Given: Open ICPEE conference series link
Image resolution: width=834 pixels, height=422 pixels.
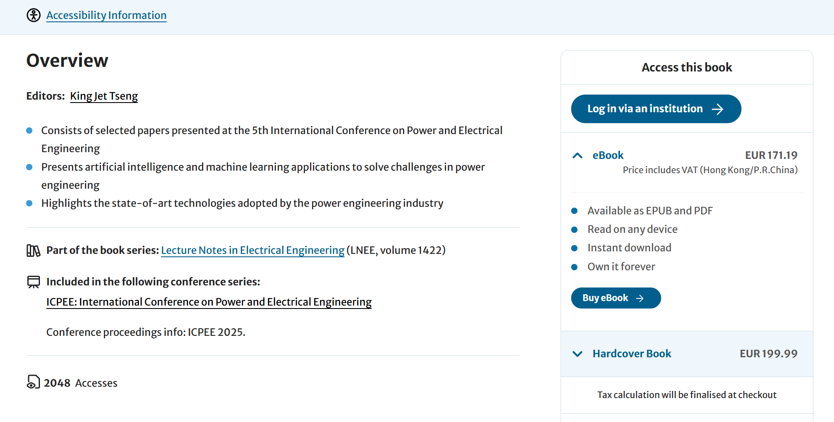Looking at the screenshot, I should click(x=209, y=302).
